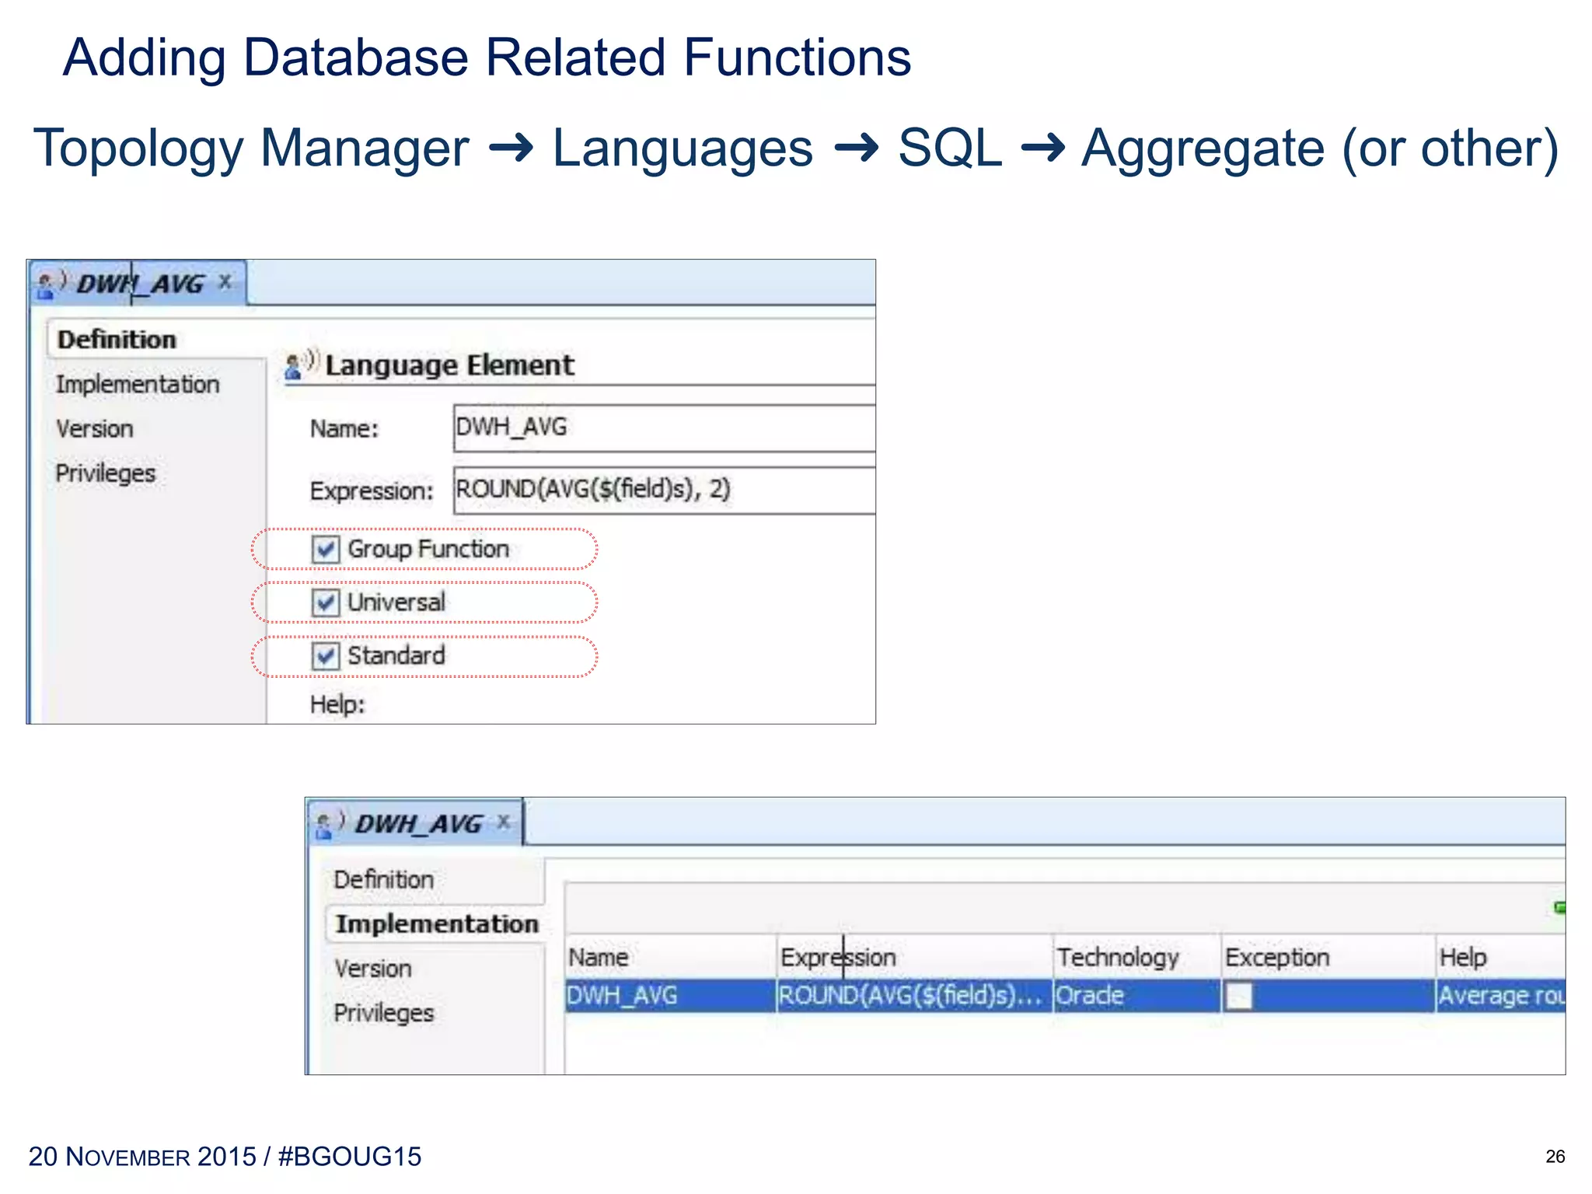
Task: Click the Expression field with ROUND(AVG
Action: coord(663,490)
